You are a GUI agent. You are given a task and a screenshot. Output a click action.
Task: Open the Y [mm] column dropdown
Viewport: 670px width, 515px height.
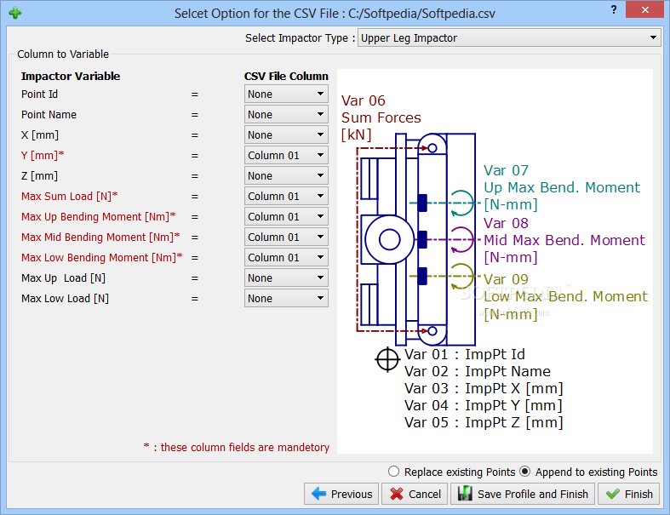coord(286,155)
